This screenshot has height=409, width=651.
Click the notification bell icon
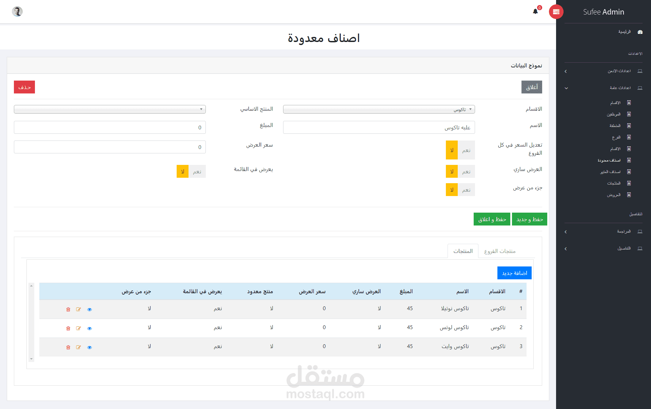[x=535, y=12]
